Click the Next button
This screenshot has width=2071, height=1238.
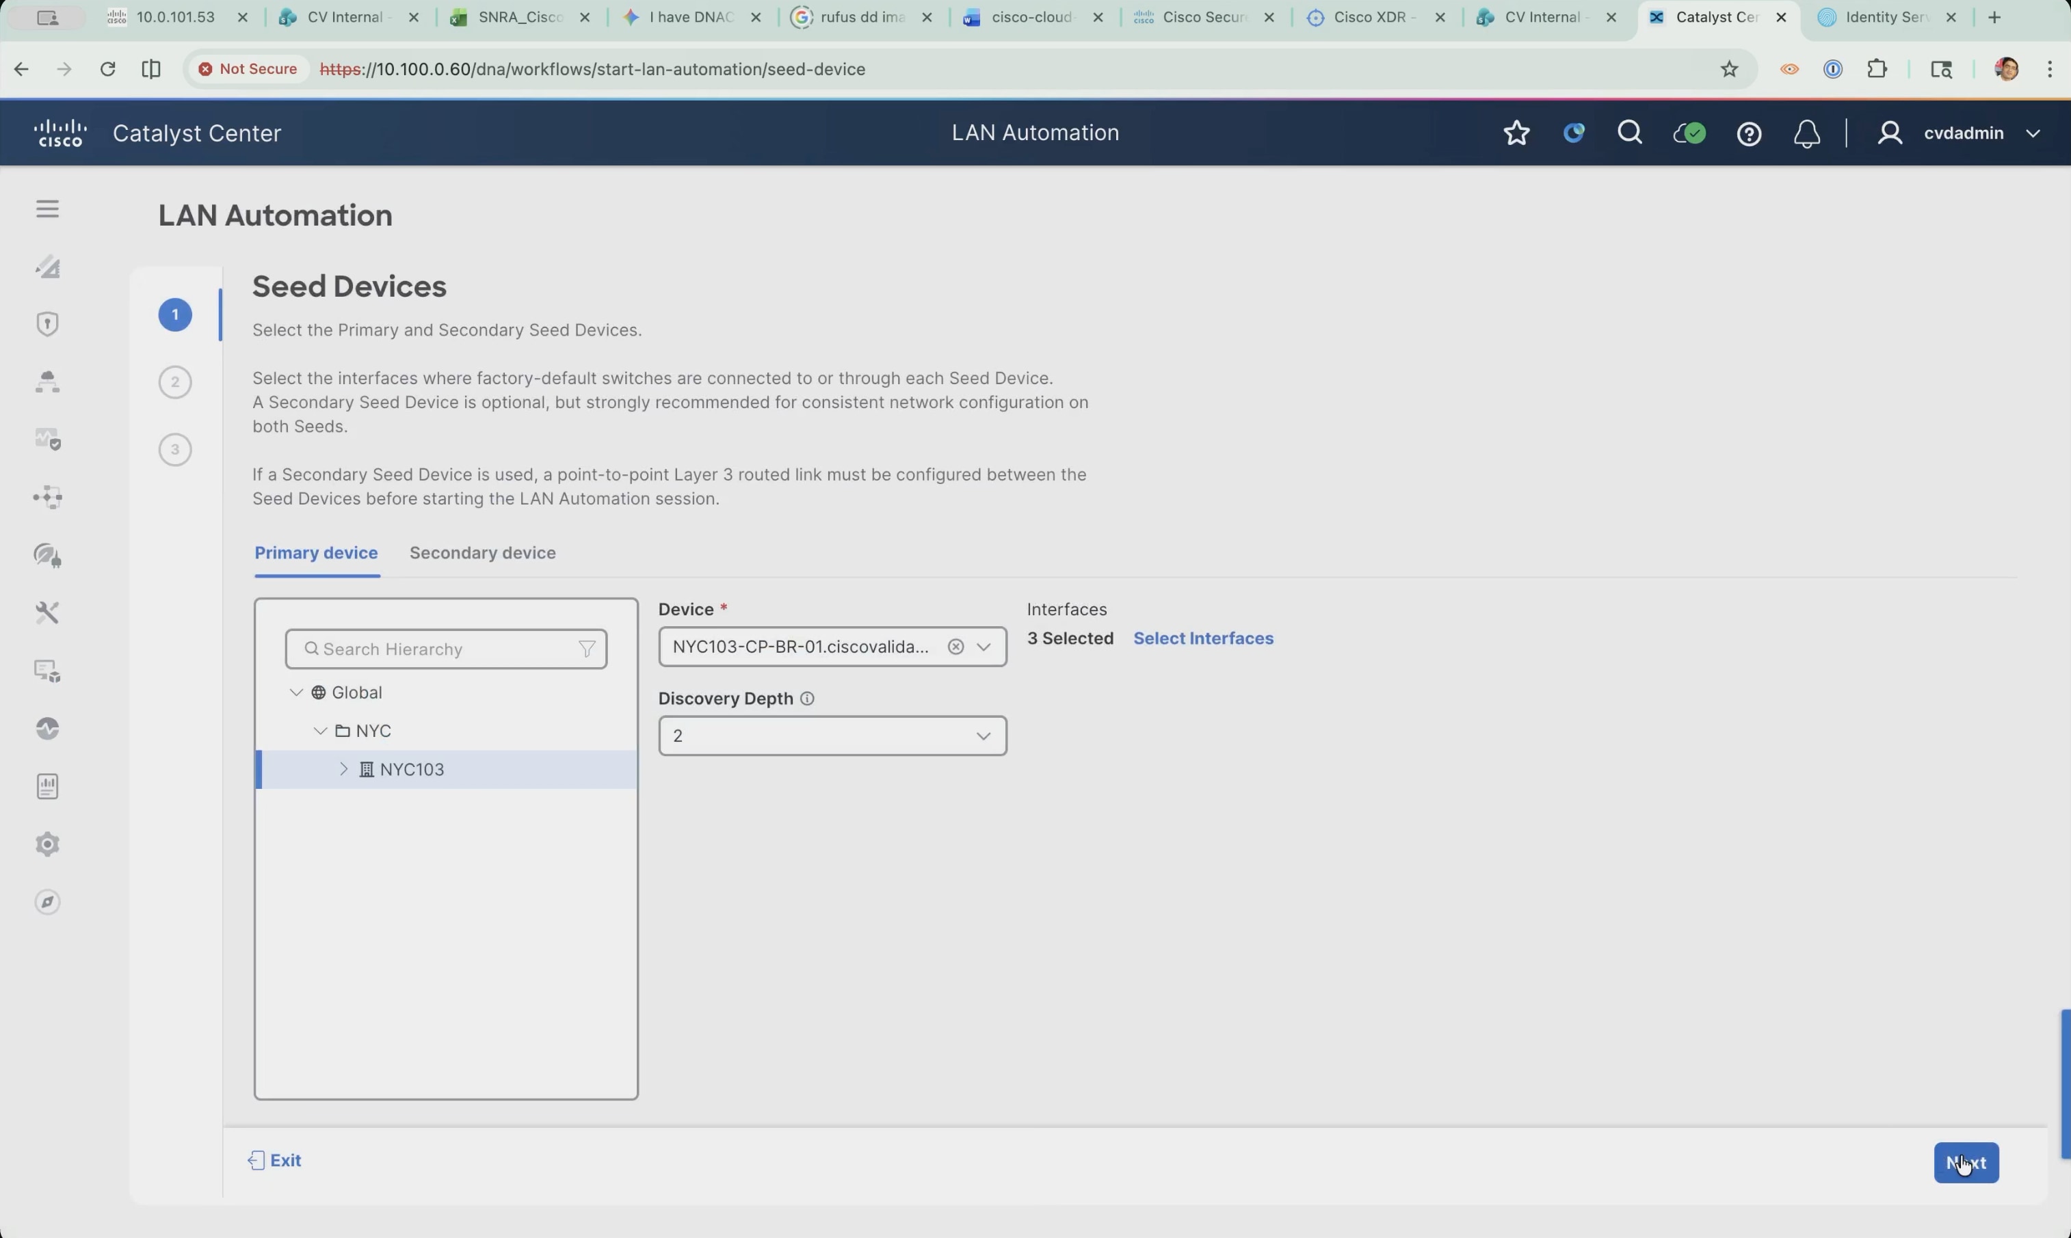tap(1966, 1163)
